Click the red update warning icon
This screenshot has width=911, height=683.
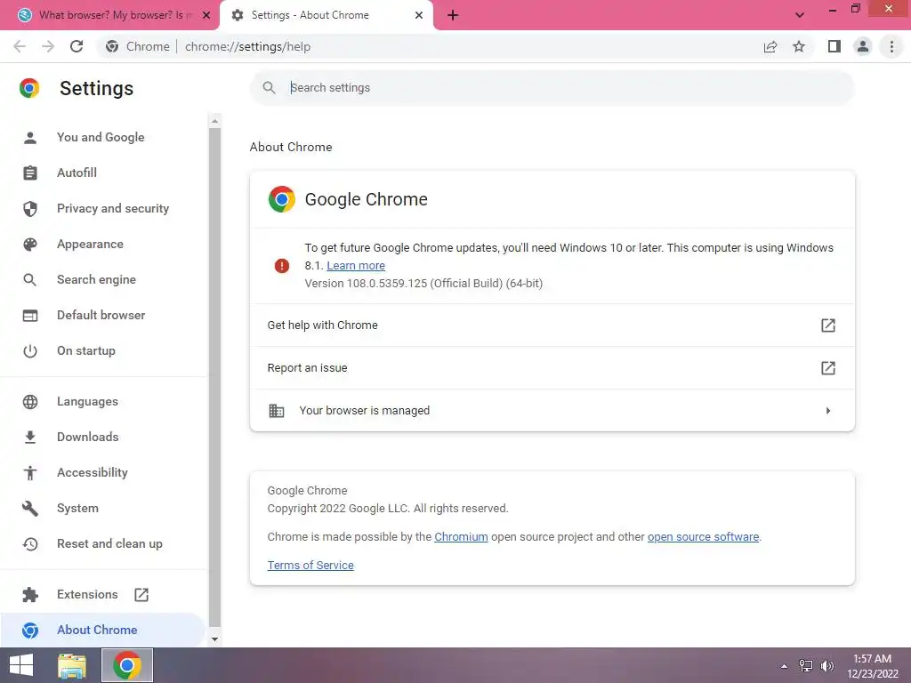tap(282, 266)
